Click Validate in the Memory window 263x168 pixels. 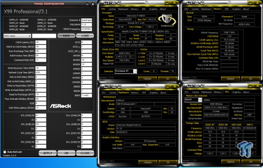[230, 79]
